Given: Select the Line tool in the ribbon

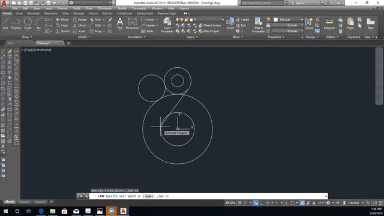Looking at the screenshot, I should (x=5, y=23).
